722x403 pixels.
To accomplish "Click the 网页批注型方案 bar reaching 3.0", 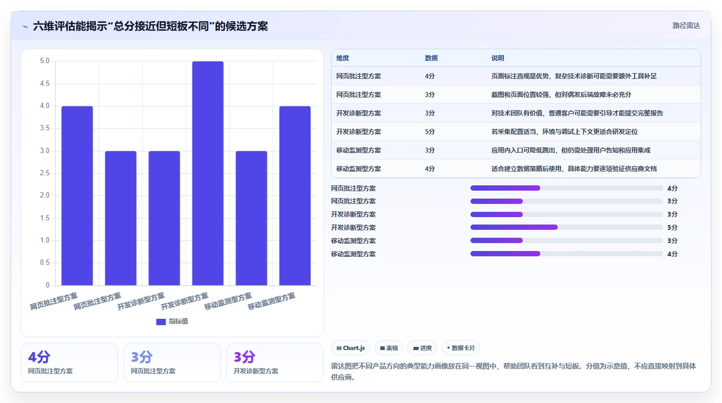I will click(x=121, y=218).
